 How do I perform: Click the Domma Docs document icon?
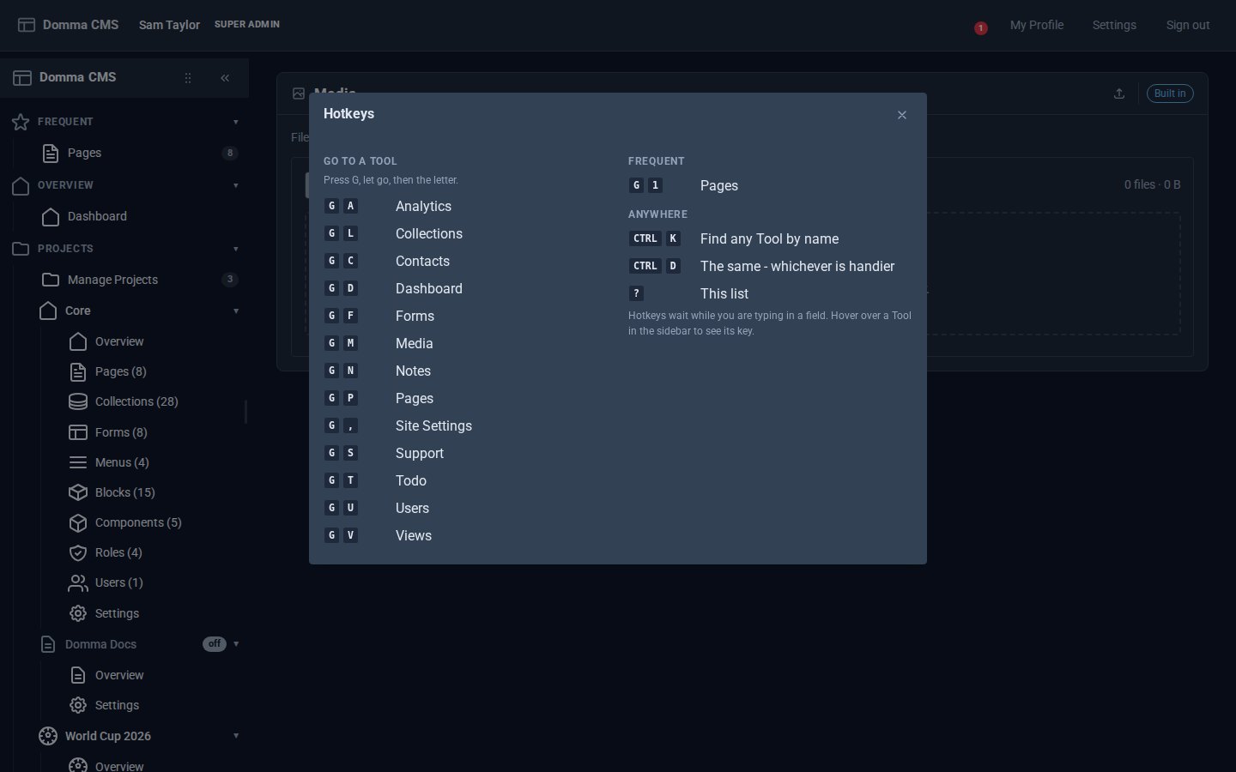pos(48,644)
